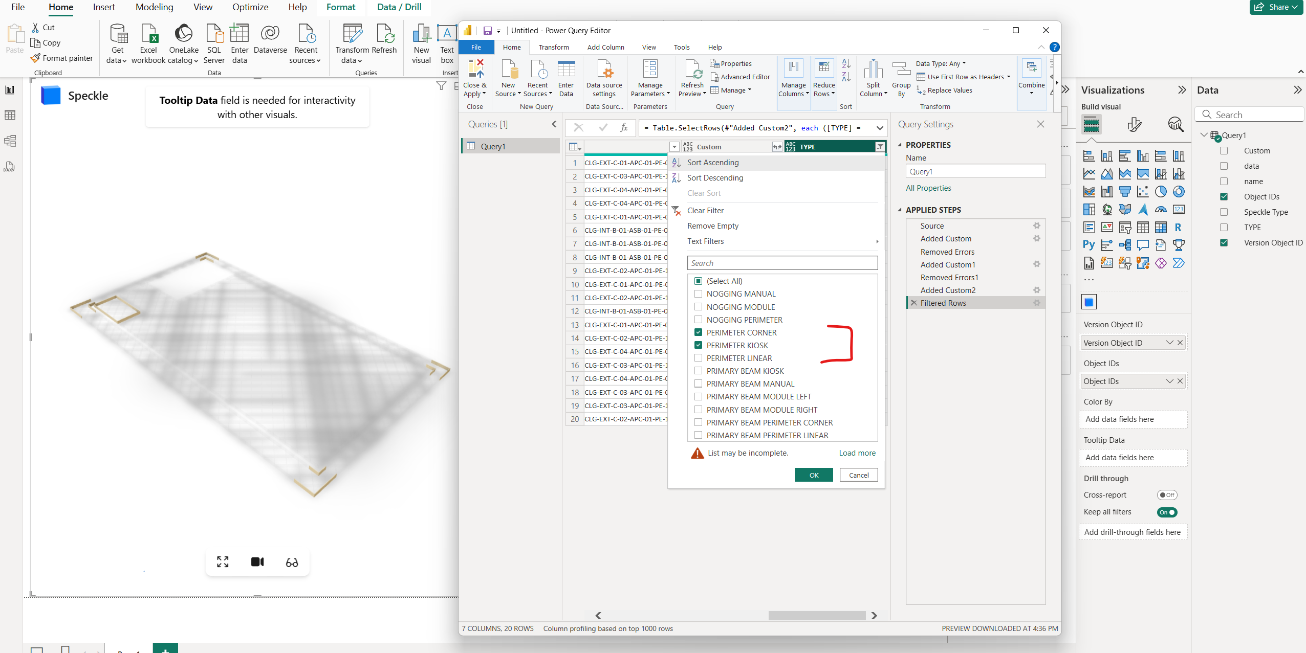Switch to Table view in left sidebar
Viewport: 1306px width, 653px height.
click(x=10, y=115)
